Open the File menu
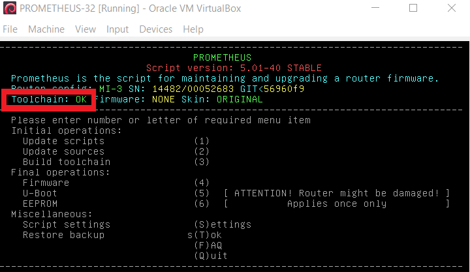 [10, 29]
